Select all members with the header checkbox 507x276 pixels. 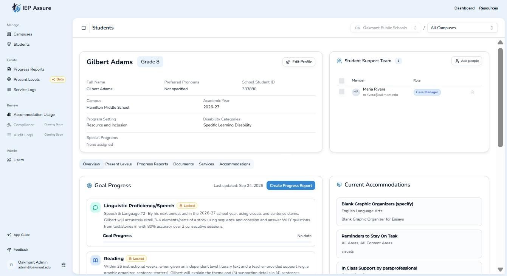point(341,80)
